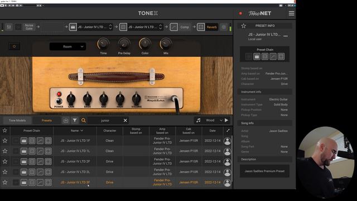Viewport: 357px width, 201px height.
Task: Favorite the JS - Junior IV LTD 2L preset
Action: click(5, 172)
